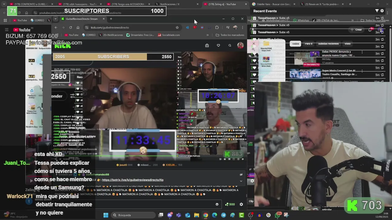Viewport: 392px width, 220px height.
Task: Click the Búsqueda taskbar search box
Action: 133,215
